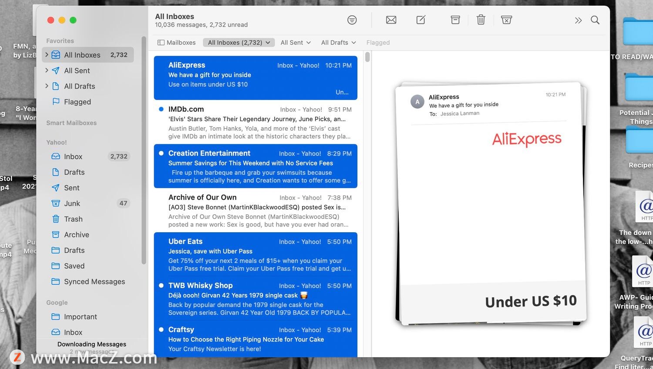
Task: Click the sidebar scrollbar
Action: coord(144,150)
